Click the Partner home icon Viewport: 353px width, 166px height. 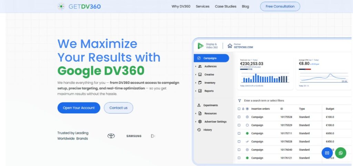coord(230,46)
